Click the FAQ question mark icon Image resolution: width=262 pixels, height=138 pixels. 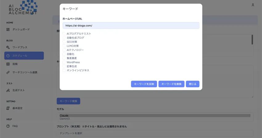[x=8, y=126]
